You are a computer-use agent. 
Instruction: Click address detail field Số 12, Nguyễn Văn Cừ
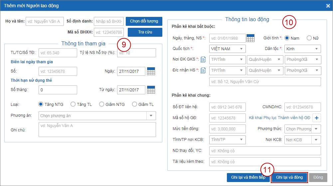(x=265, y=82)
